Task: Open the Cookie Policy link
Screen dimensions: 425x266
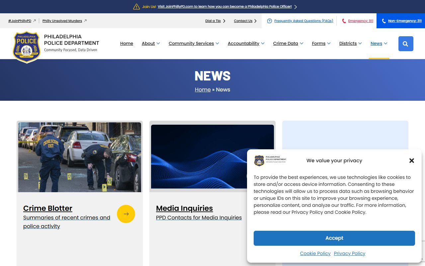Action: coord(315,253)
